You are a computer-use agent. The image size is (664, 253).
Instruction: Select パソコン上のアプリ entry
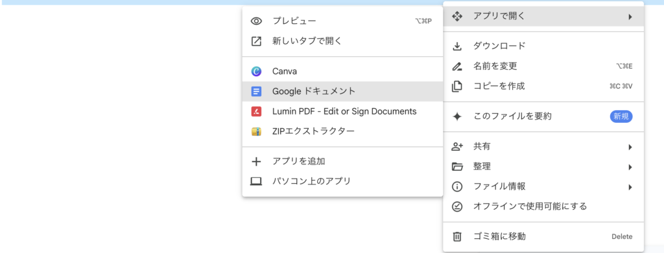point(342,182)
